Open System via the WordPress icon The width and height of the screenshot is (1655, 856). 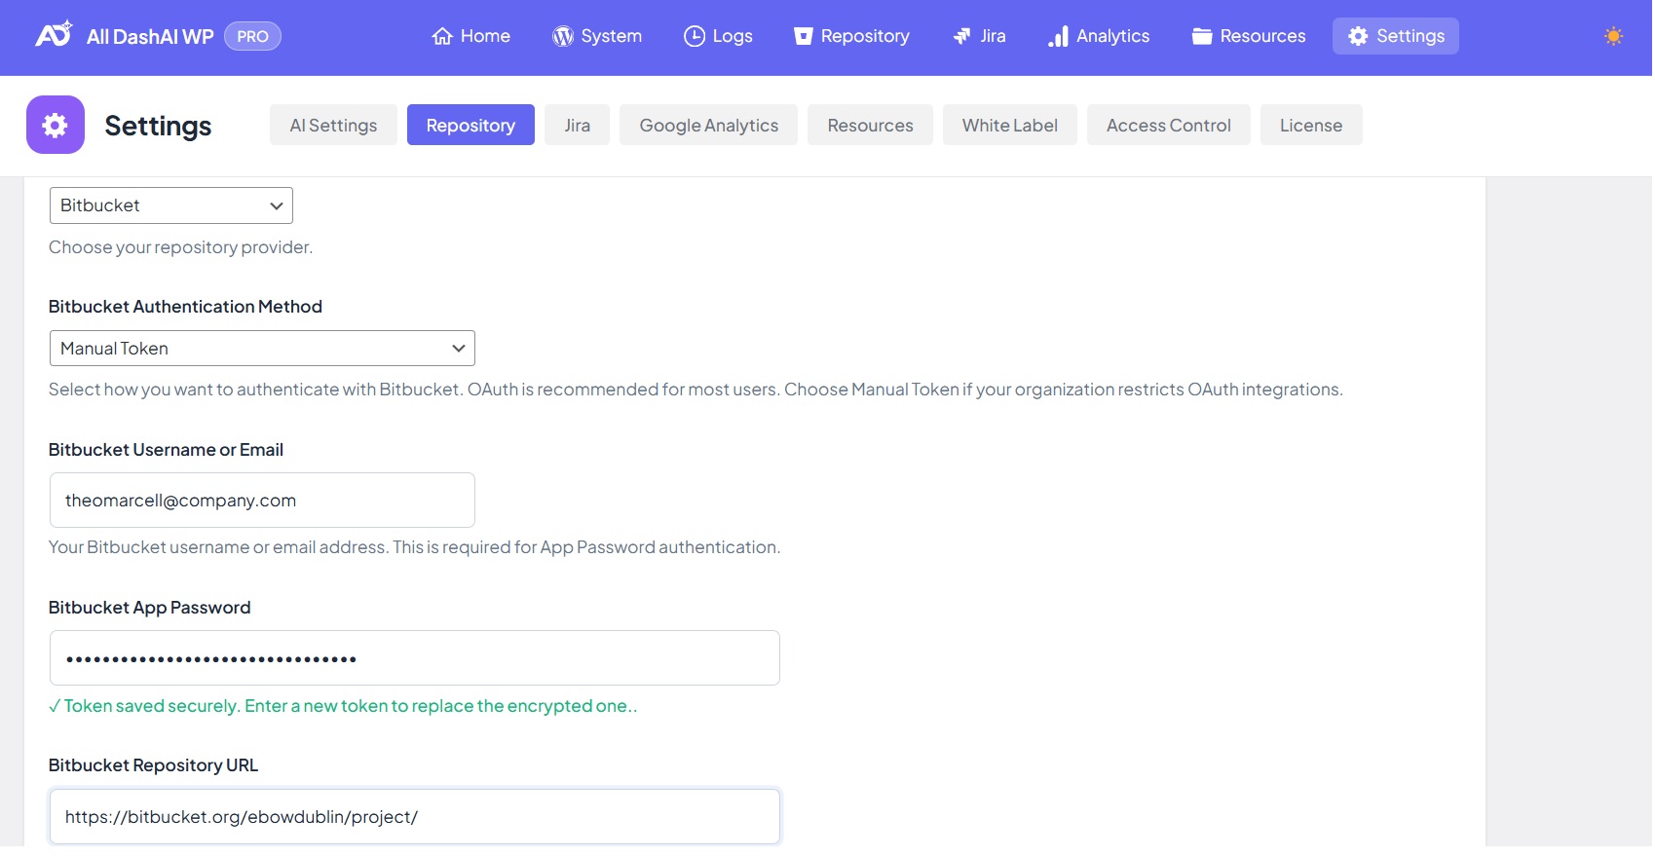[x=562, y=37]
